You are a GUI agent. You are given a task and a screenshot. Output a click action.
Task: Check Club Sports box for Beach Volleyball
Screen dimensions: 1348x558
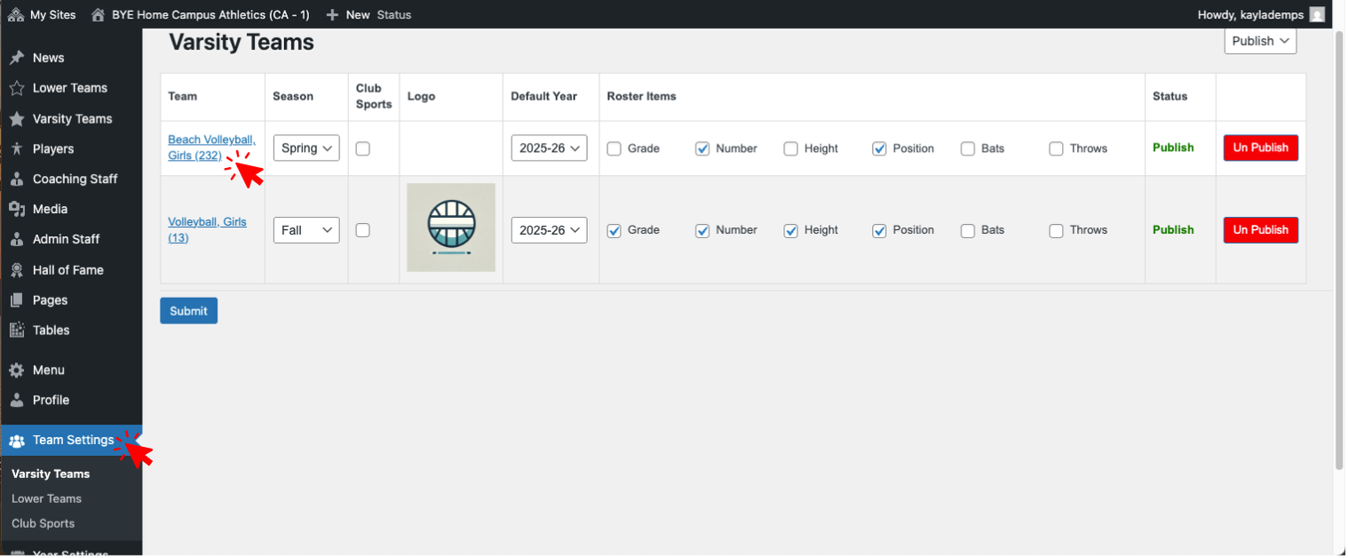[x=362, y=148]
